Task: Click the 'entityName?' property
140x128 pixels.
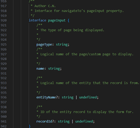Action: click(x=47, y=97)
